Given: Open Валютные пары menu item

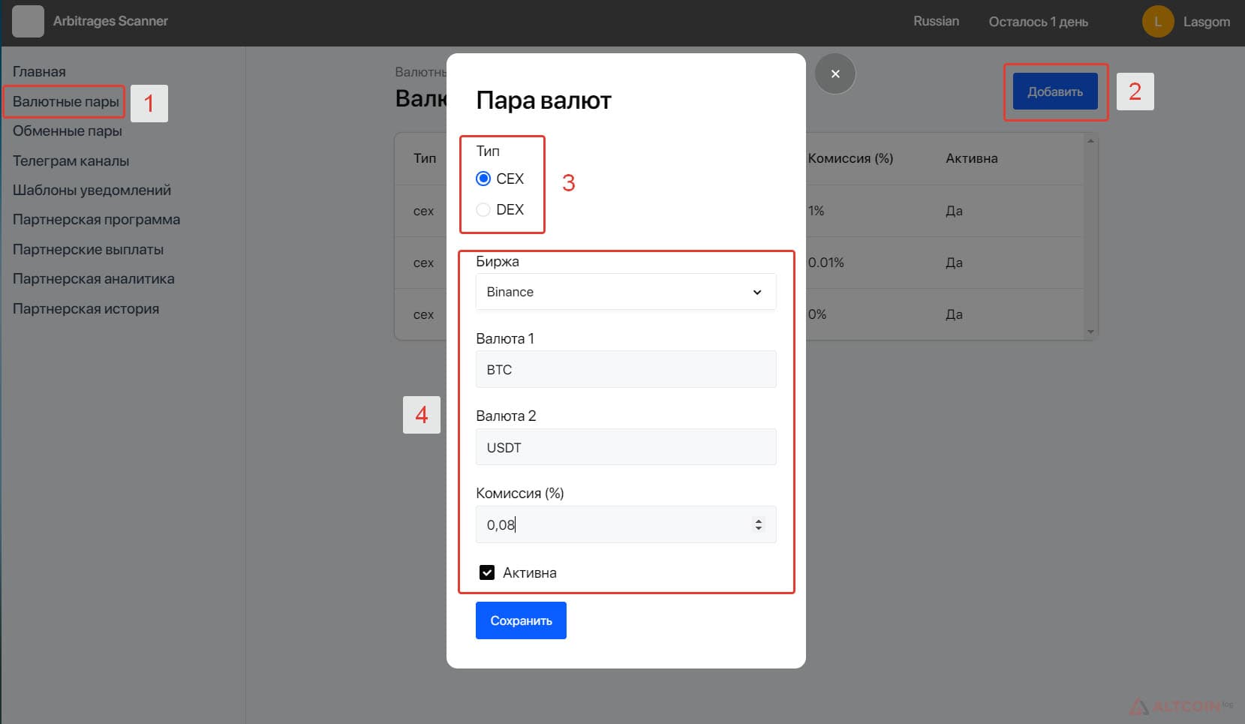Looking at the screenshot, I should pos(65,101).
